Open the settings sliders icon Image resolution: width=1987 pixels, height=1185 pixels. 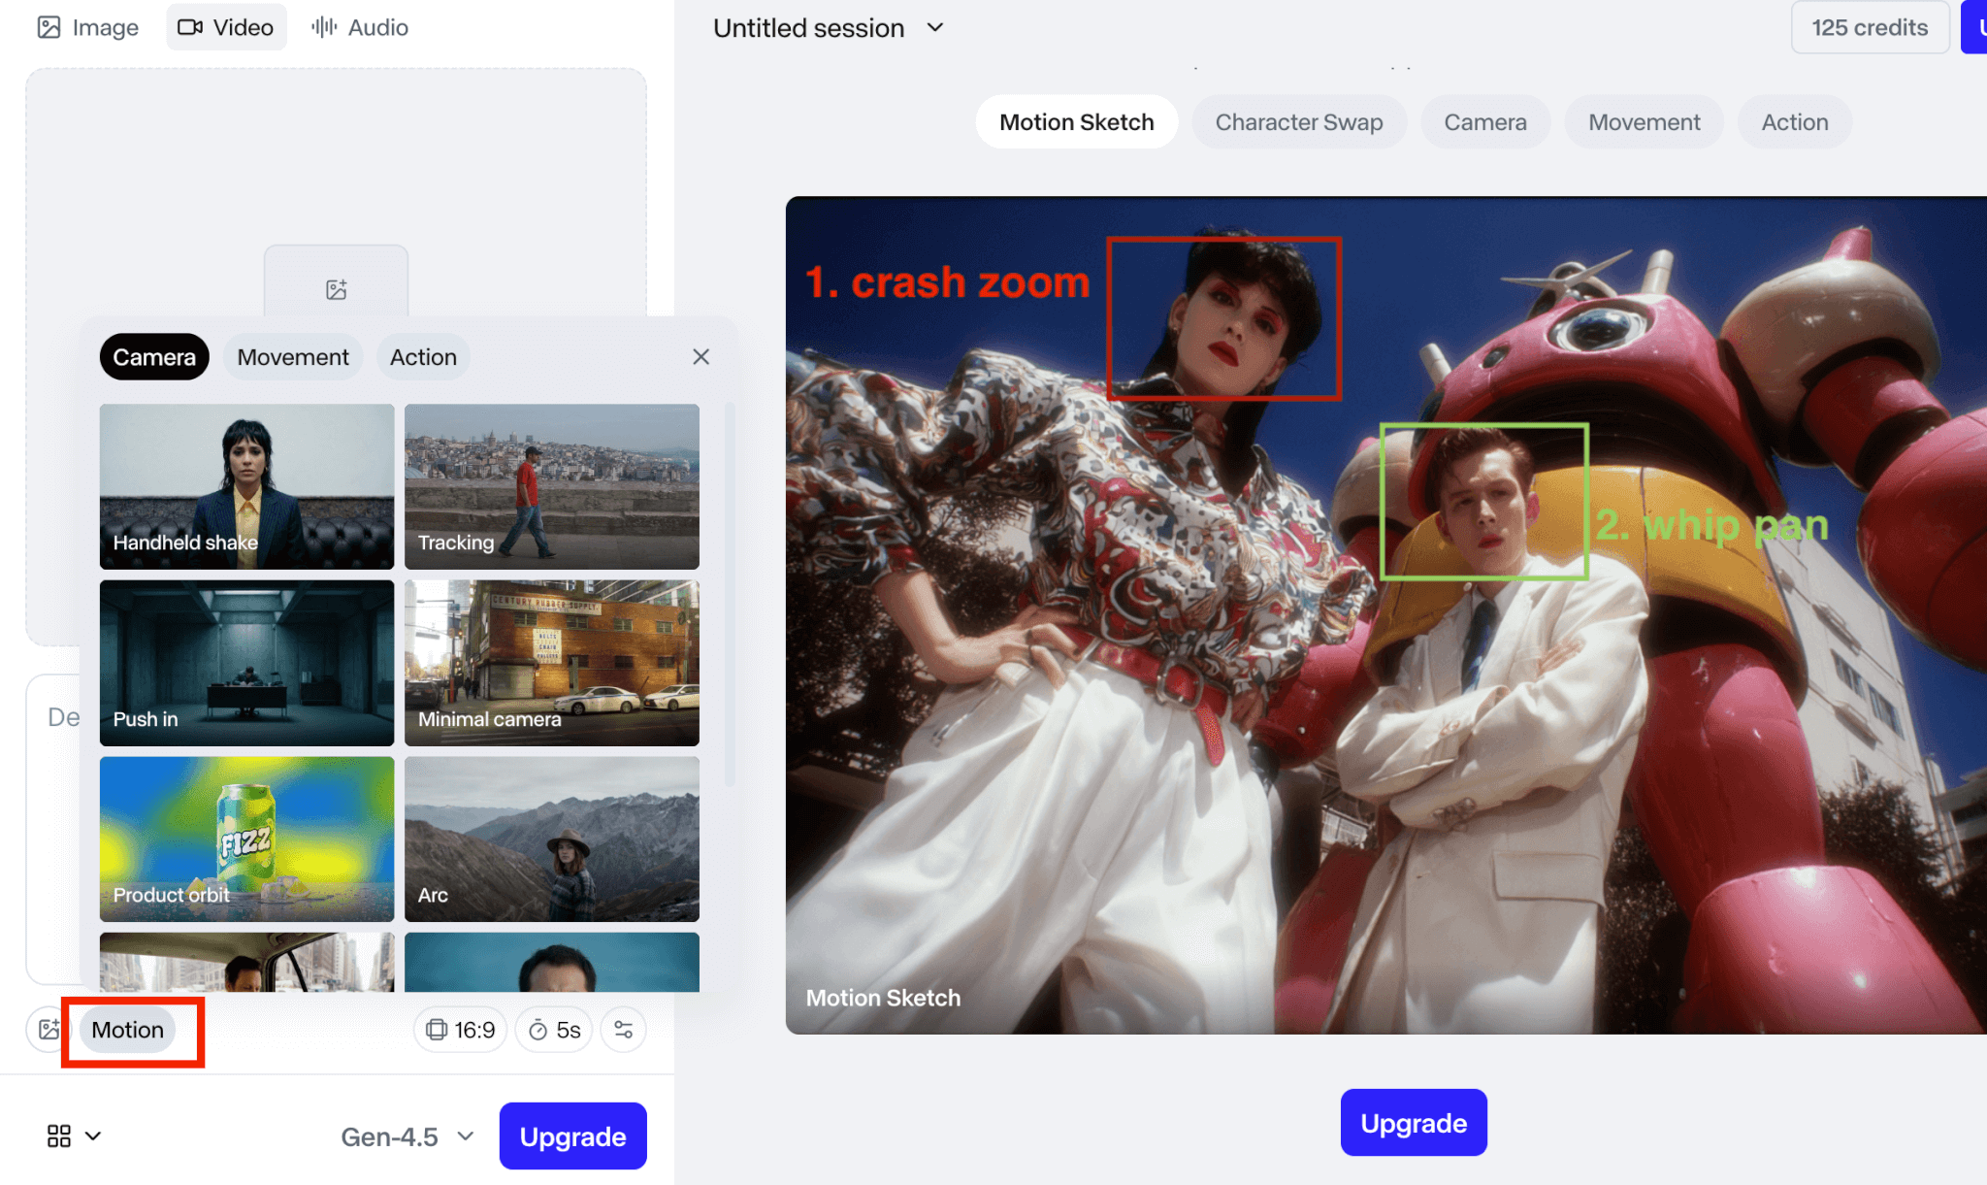623,1030
